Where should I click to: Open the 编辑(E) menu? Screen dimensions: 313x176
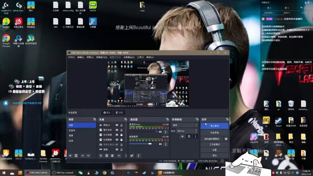click(x=81, y=57)
